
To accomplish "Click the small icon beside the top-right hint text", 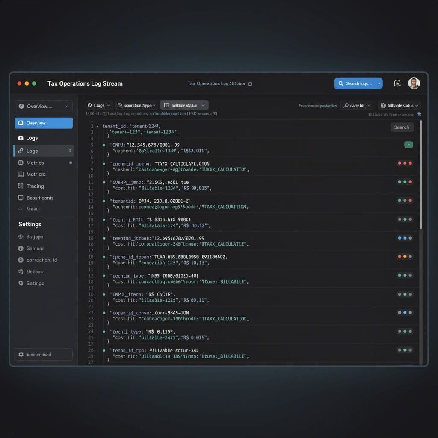I will [x=419, y=115].
